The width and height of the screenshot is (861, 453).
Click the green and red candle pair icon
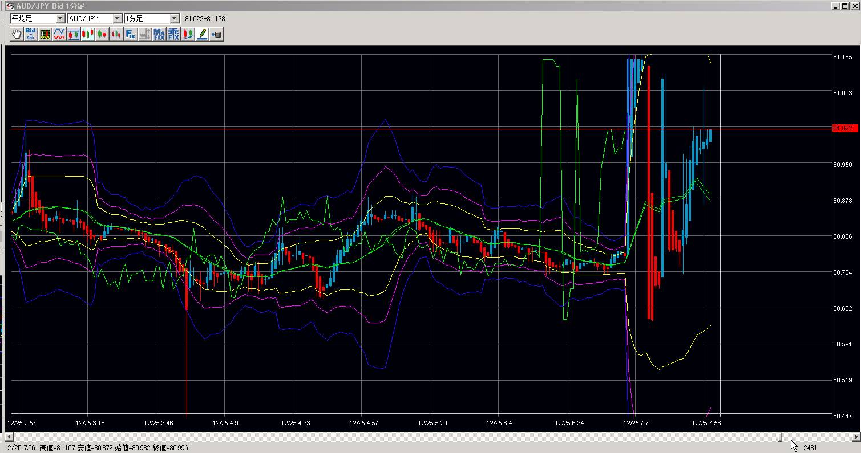(102, 34)
